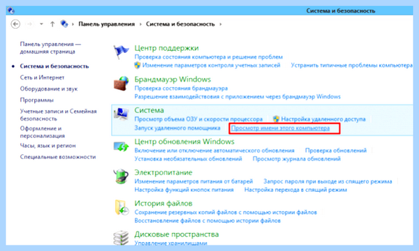Click 'Проверка обновлений' link
This screenshot has height=251, width=419.
(336, 151)
